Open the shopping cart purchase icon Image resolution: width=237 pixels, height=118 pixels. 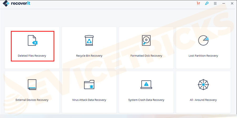click(x=198, y=3)
